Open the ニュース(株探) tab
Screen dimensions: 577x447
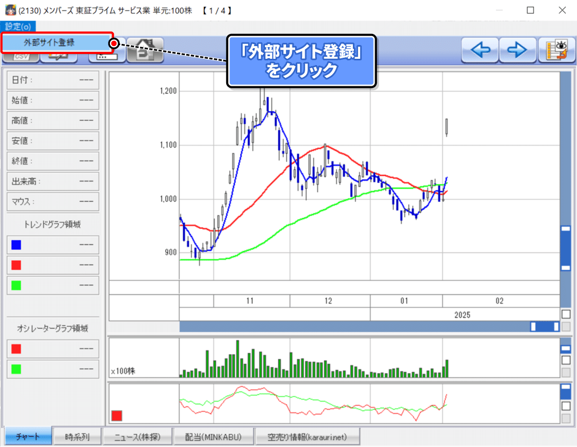137,437
